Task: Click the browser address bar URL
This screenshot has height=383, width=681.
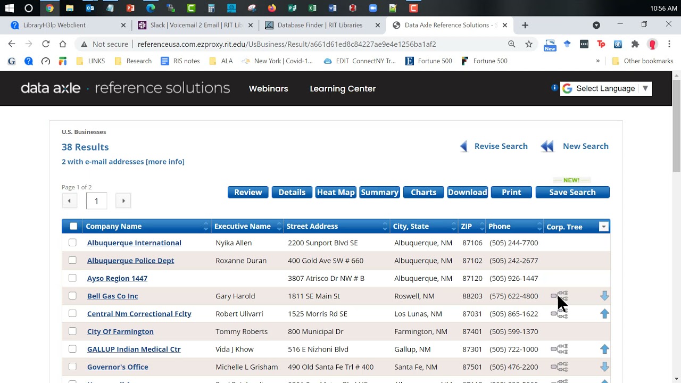Action: [287, 44]
